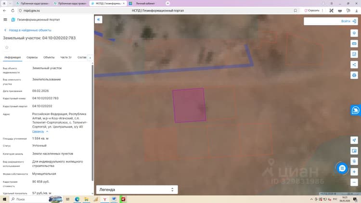Viewport: 361px width, 203px height.
Task: Click the Спросить button in the address bar
Action: (x=312, y=11)
